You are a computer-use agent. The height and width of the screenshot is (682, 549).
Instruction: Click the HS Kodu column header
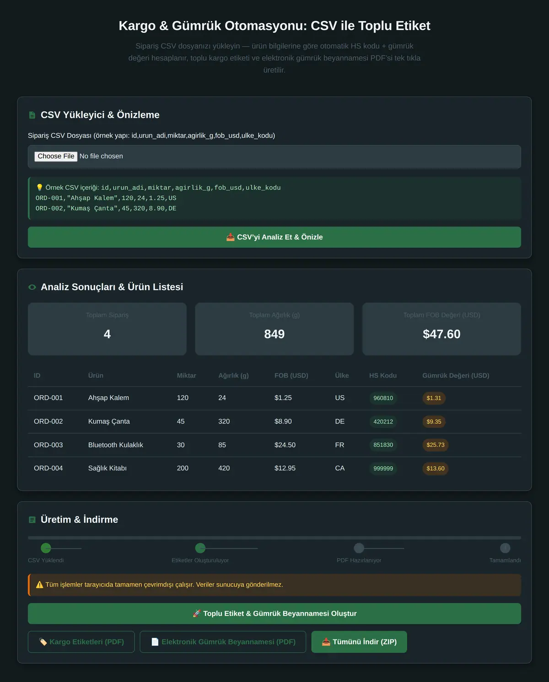(x=383, y=376)
